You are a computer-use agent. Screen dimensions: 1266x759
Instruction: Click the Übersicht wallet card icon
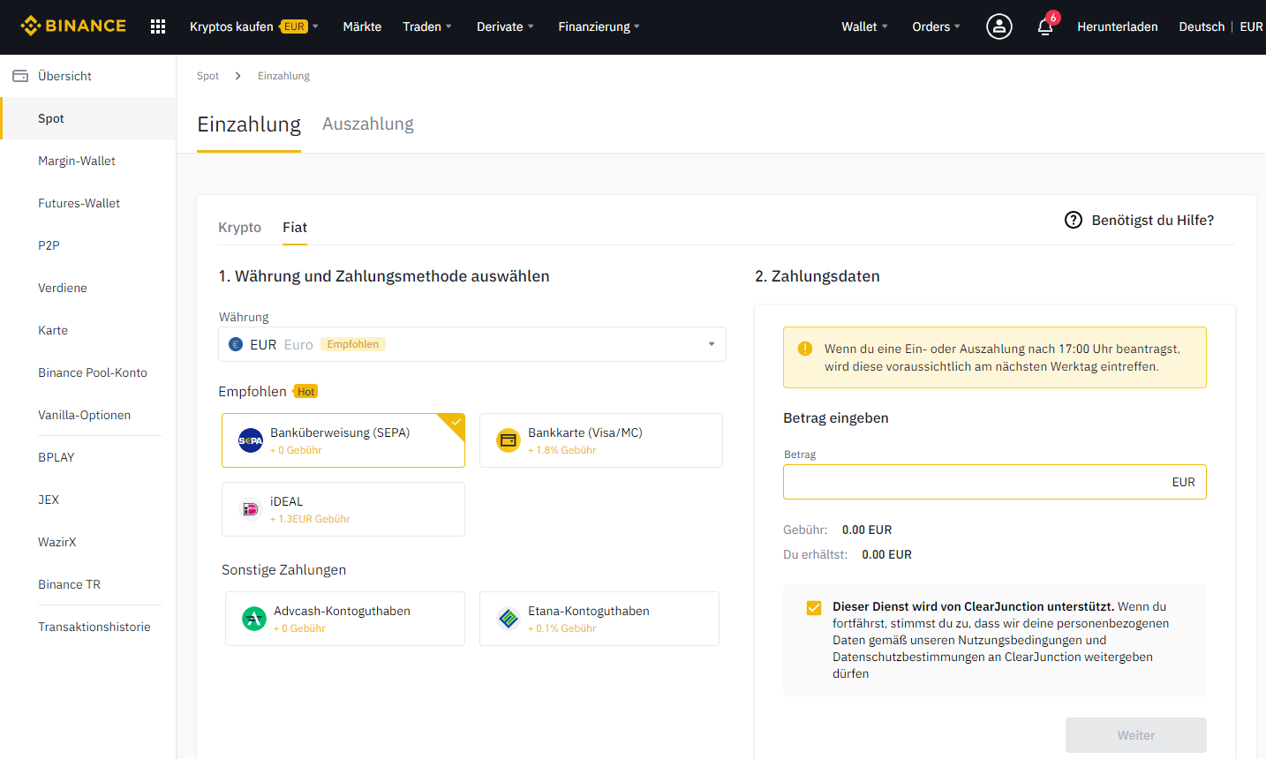coord(20,76)
